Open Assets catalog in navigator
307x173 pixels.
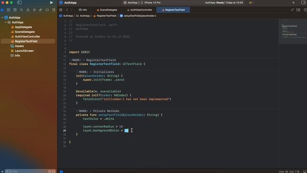(19, 46)
